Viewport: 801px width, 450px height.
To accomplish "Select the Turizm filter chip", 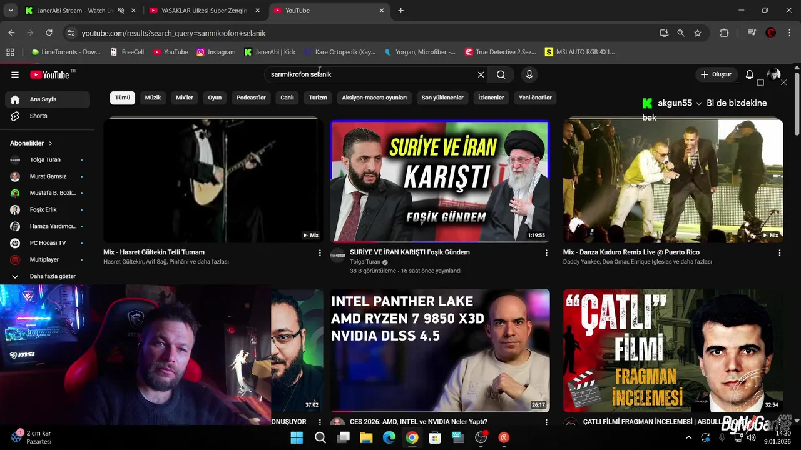I will tap(318, 97).
